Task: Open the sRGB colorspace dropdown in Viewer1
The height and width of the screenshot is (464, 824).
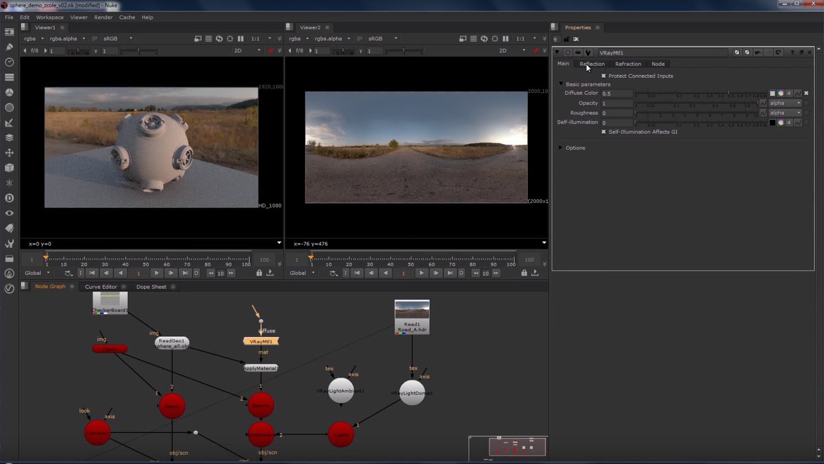Action: pyautogui.click(x=118, y=39)
